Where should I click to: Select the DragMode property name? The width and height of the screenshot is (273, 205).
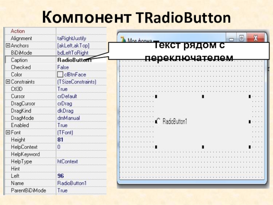[23, 118]
